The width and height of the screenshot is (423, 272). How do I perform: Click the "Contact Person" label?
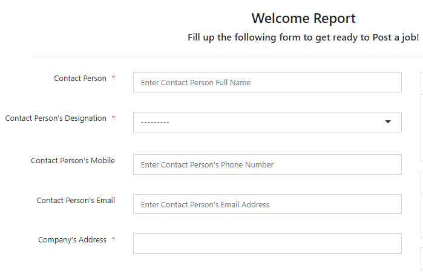[x=80, y=79]
